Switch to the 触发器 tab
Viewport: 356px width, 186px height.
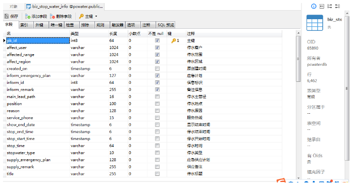pos(118,25)
